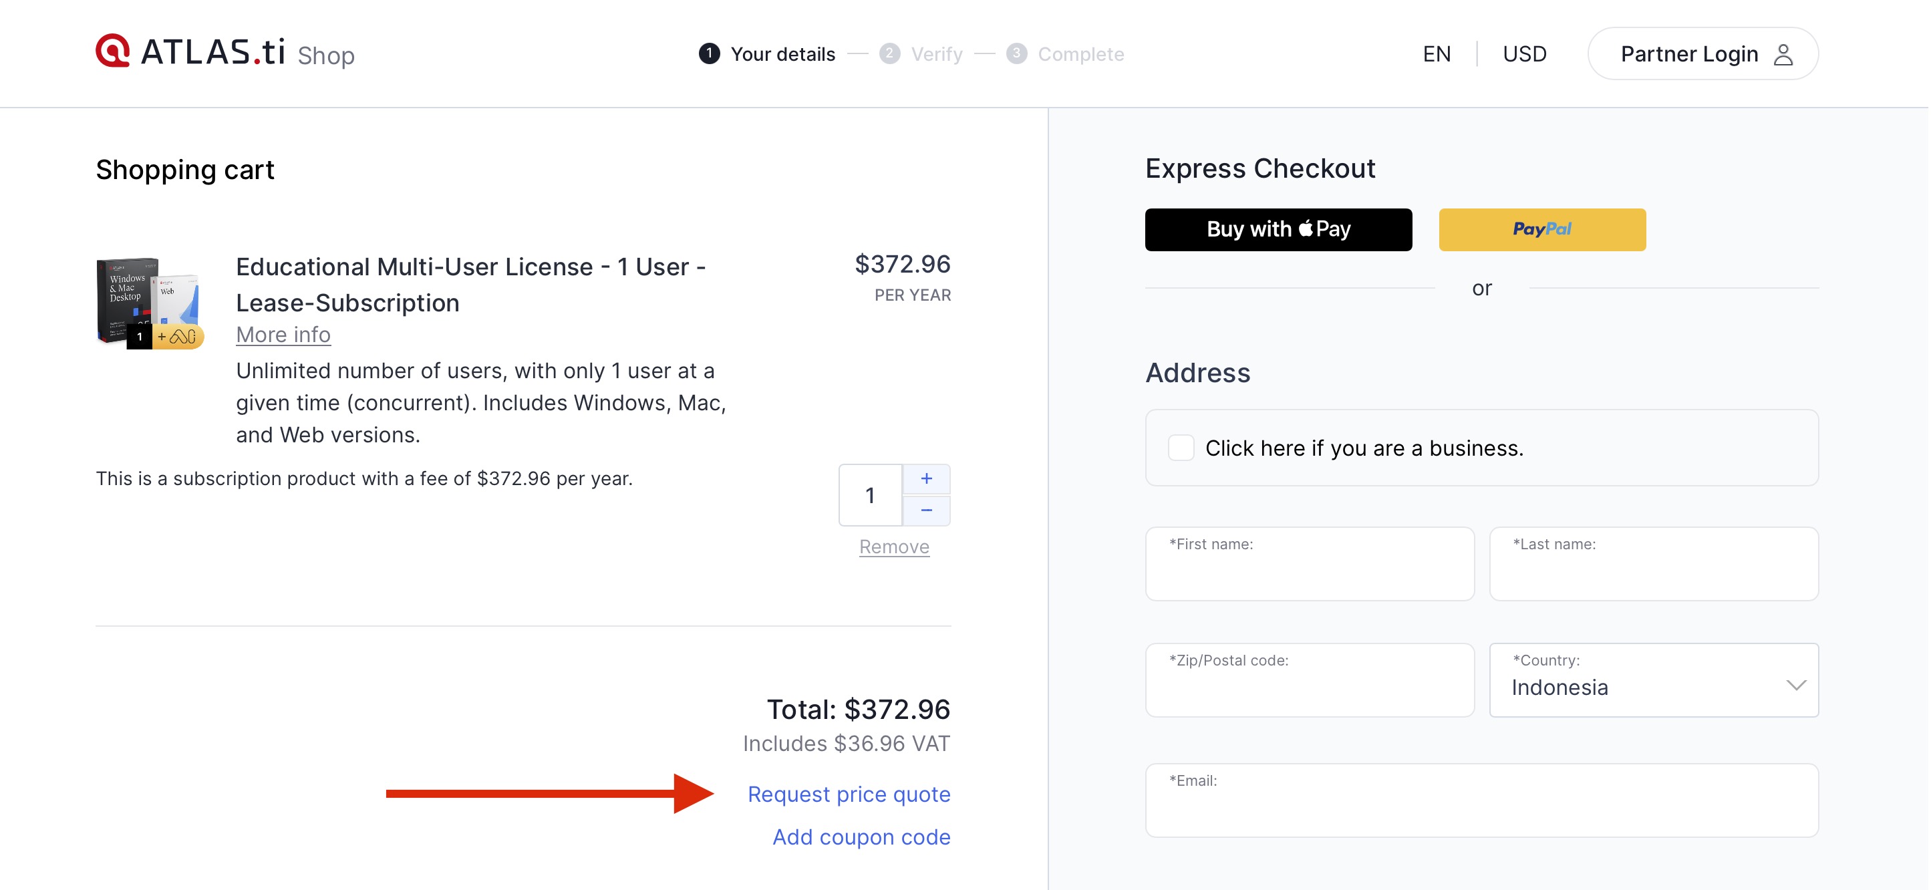This screenshot has height=890, width=1931.
Task: Select the Complete step indicator
Action: click(1064, 54)
